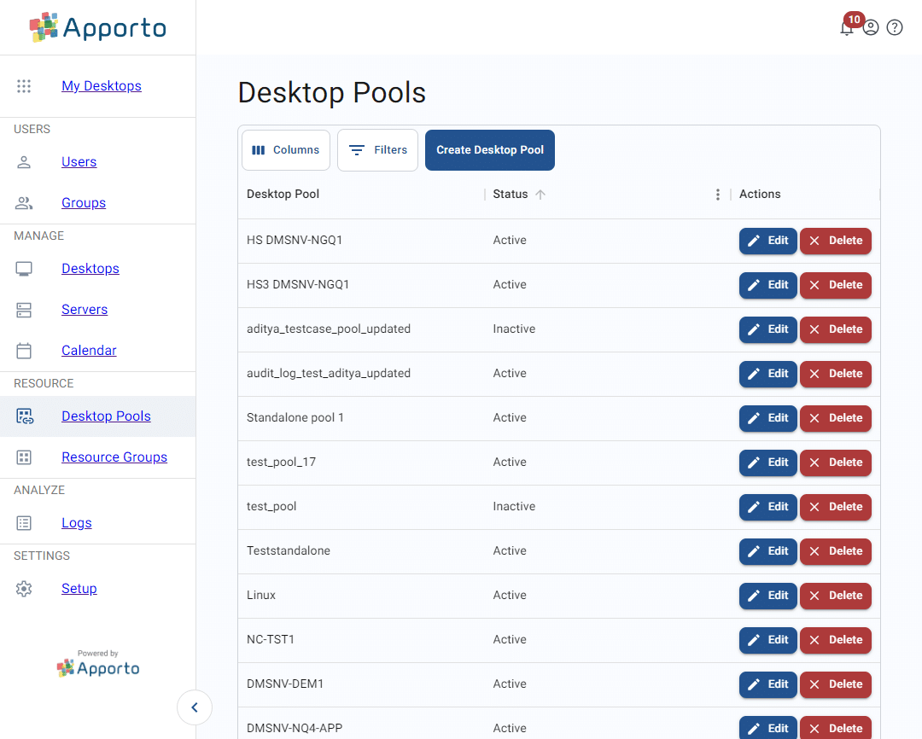Click the Calendar icon in sidebar
This screenshot has width=922, height=739.
click(x=24, y=351)
